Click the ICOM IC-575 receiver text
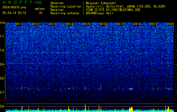The width and height of the screenshot is (177, 112). pos(113,10)
